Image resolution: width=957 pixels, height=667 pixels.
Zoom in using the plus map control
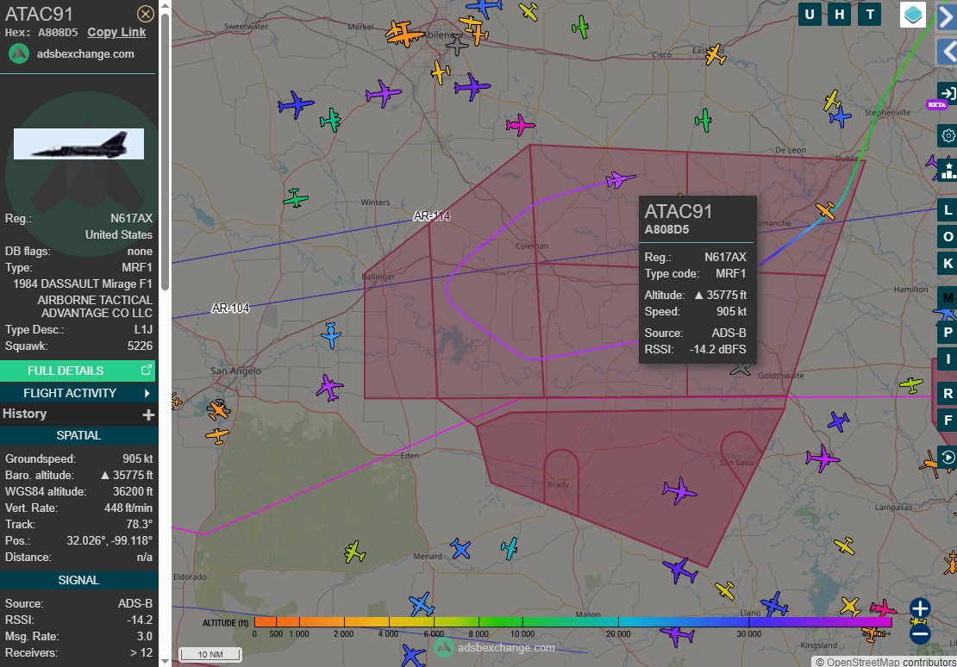(x=919, y=608)
